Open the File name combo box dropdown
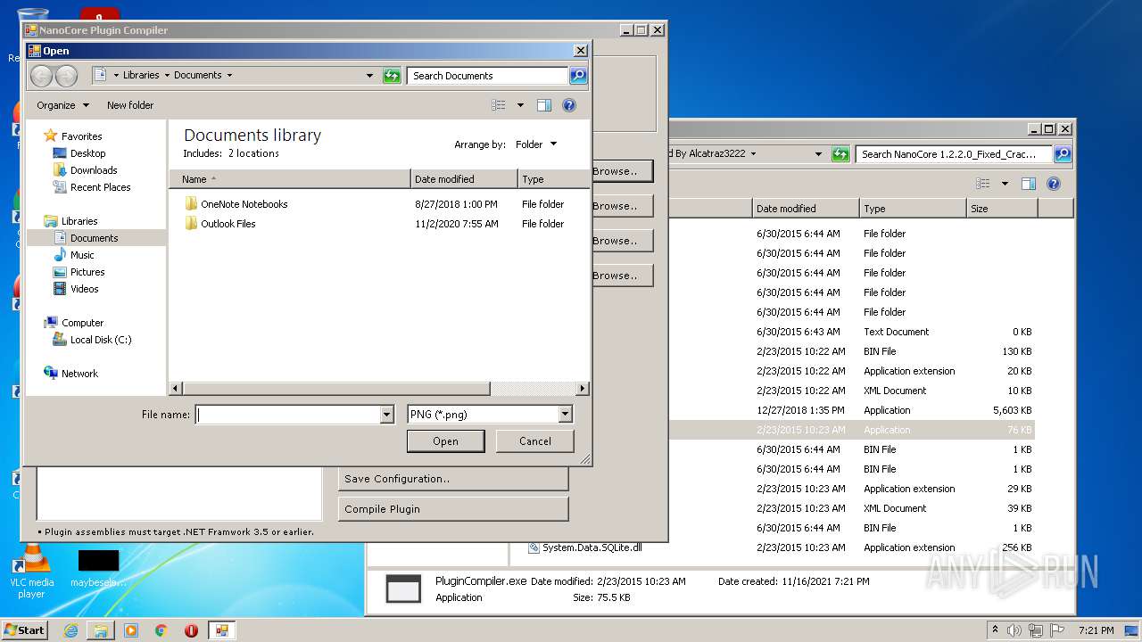 pos(386,415)
